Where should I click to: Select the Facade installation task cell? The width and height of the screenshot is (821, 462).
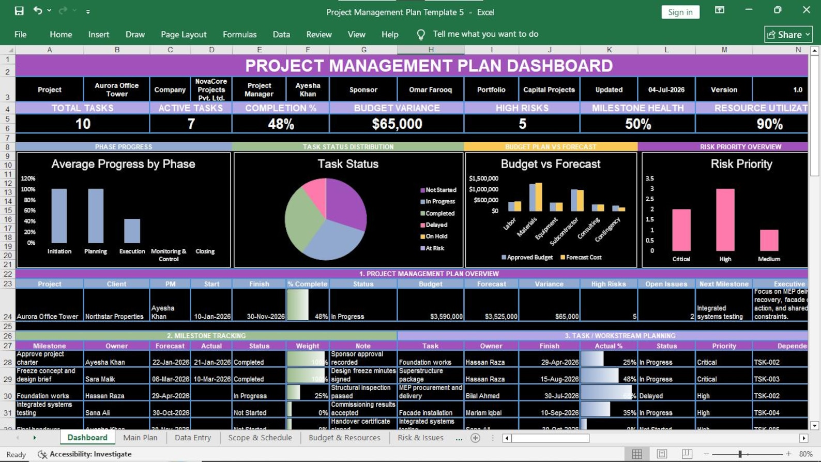(x=431, y=409)
